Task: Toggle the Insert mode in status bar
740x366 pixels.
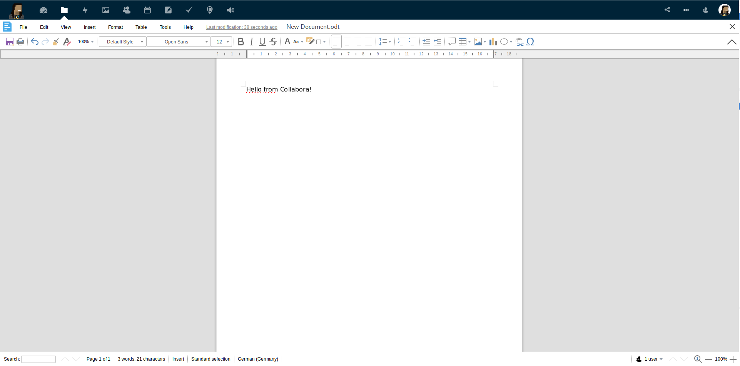Action: (x=178, y=359)
